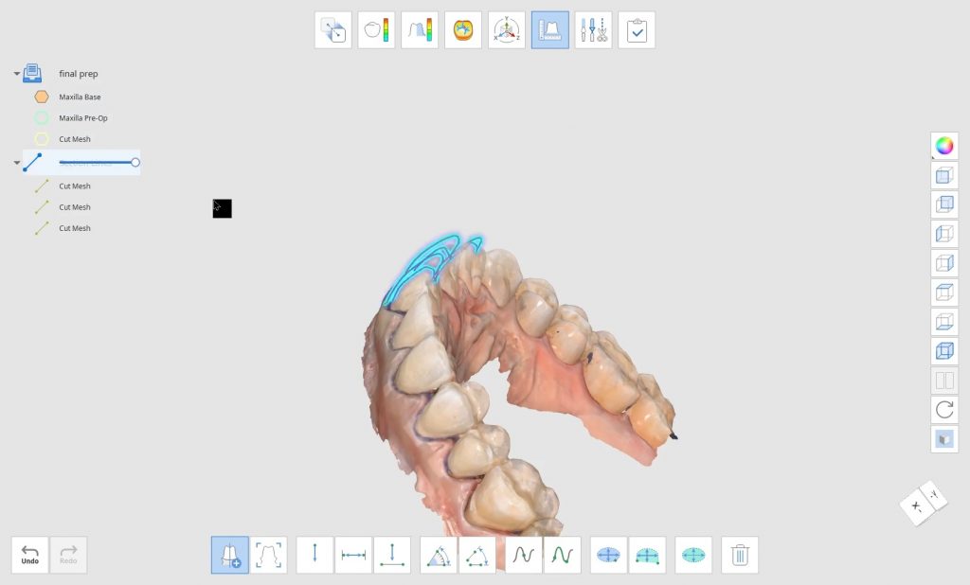
Task: Click the trash icon to delete measurements
Action: pos(739,555)
